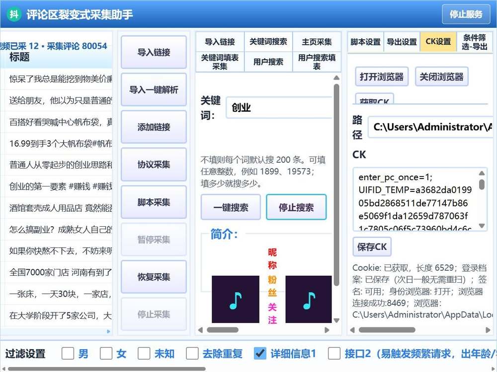Click left arrow of CK settings horizontal scrollbar
Screen dimensions: 497x372
click(352, 330)
